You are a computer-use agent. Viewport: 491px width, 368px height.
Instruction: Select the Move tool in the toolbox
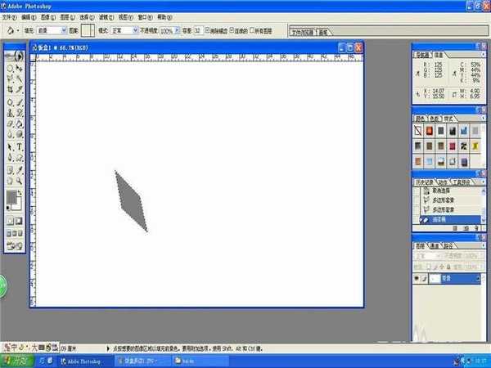coord(20,69)
